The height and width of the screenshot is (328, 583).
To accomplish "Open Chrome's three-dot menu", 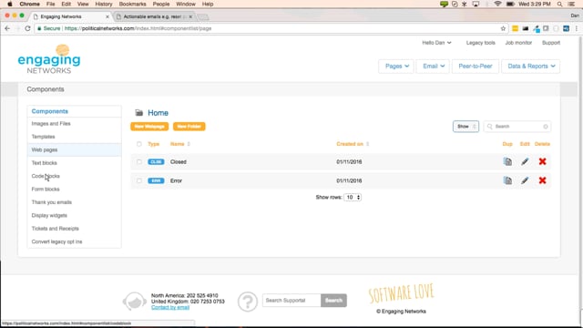I will coord(577,28).
